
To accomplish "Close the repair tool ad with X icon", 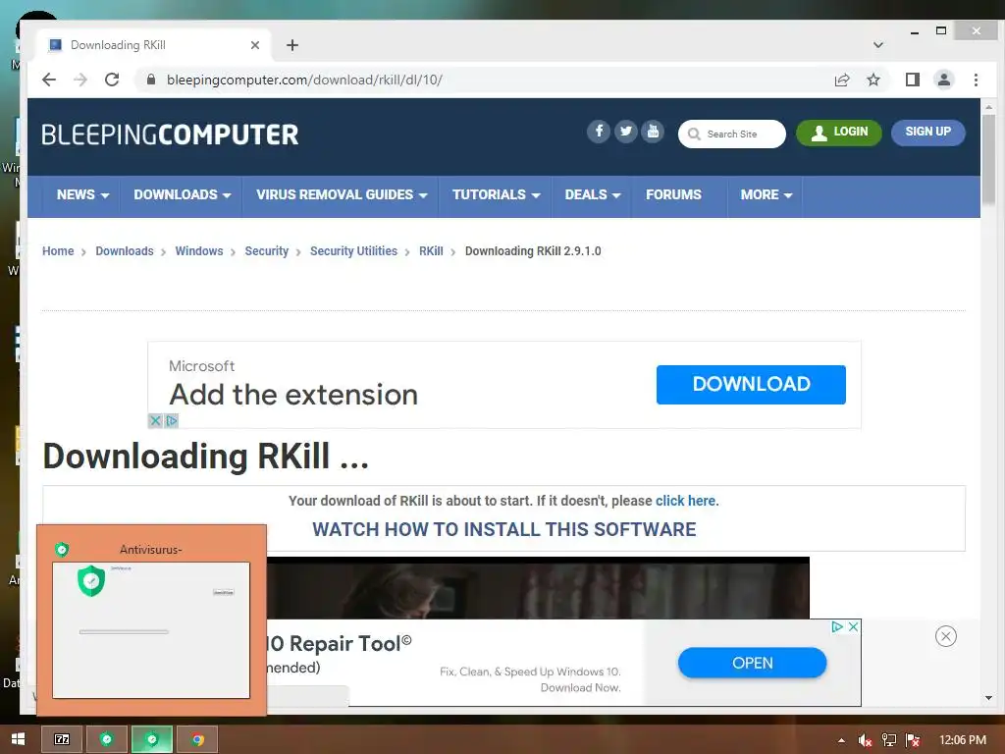I will [x=853, y=627].
